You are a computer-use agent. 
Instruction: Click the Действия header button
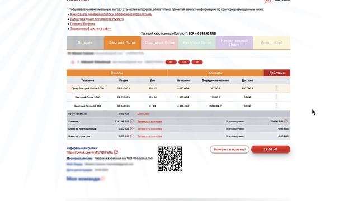tap(277, 73)
